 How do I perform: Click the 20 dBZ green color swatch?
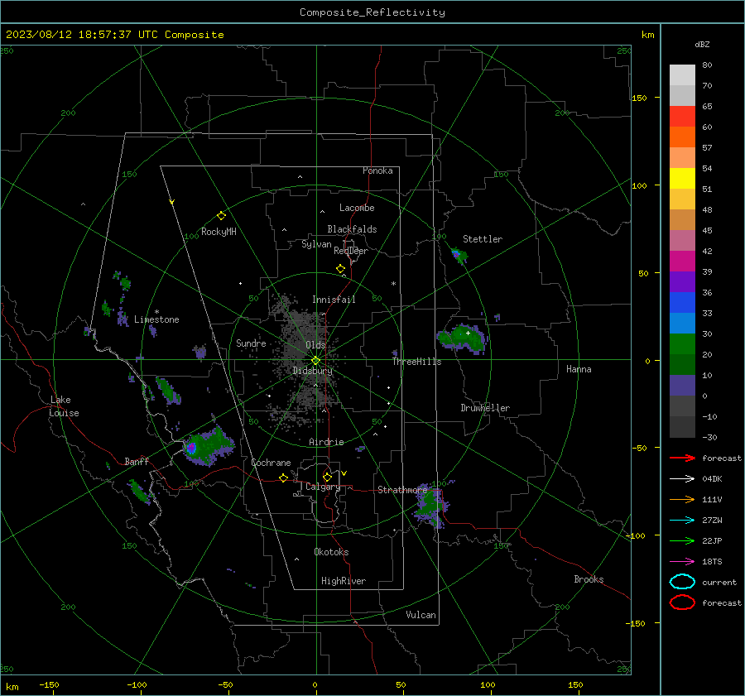tap(682, 343)
